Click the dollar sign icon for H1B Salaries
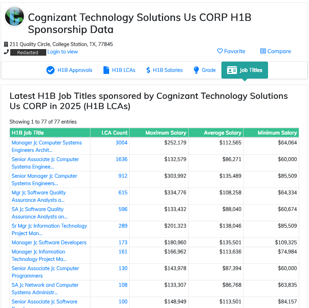 point(148,70)
